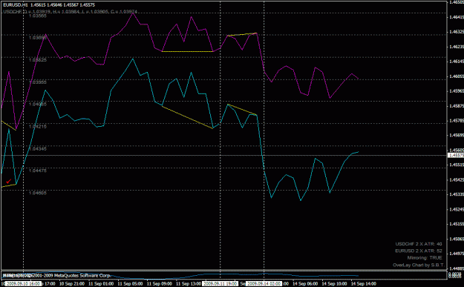
Task: Click the 14 Sep 06:00 time label
Action: coord(305,284)
